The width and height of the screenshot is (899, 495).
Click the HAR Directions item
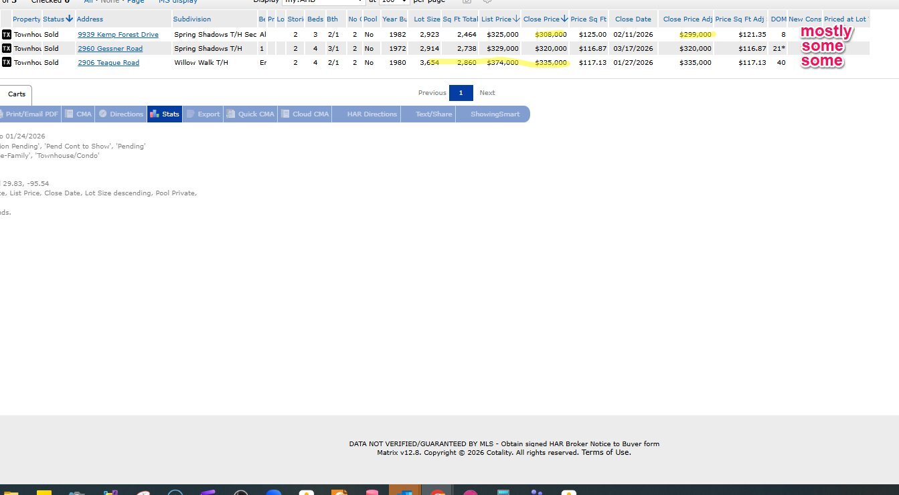(372, 114)
